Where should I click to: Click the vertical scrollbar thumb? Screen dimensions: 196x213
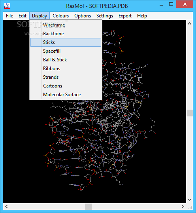190,113
